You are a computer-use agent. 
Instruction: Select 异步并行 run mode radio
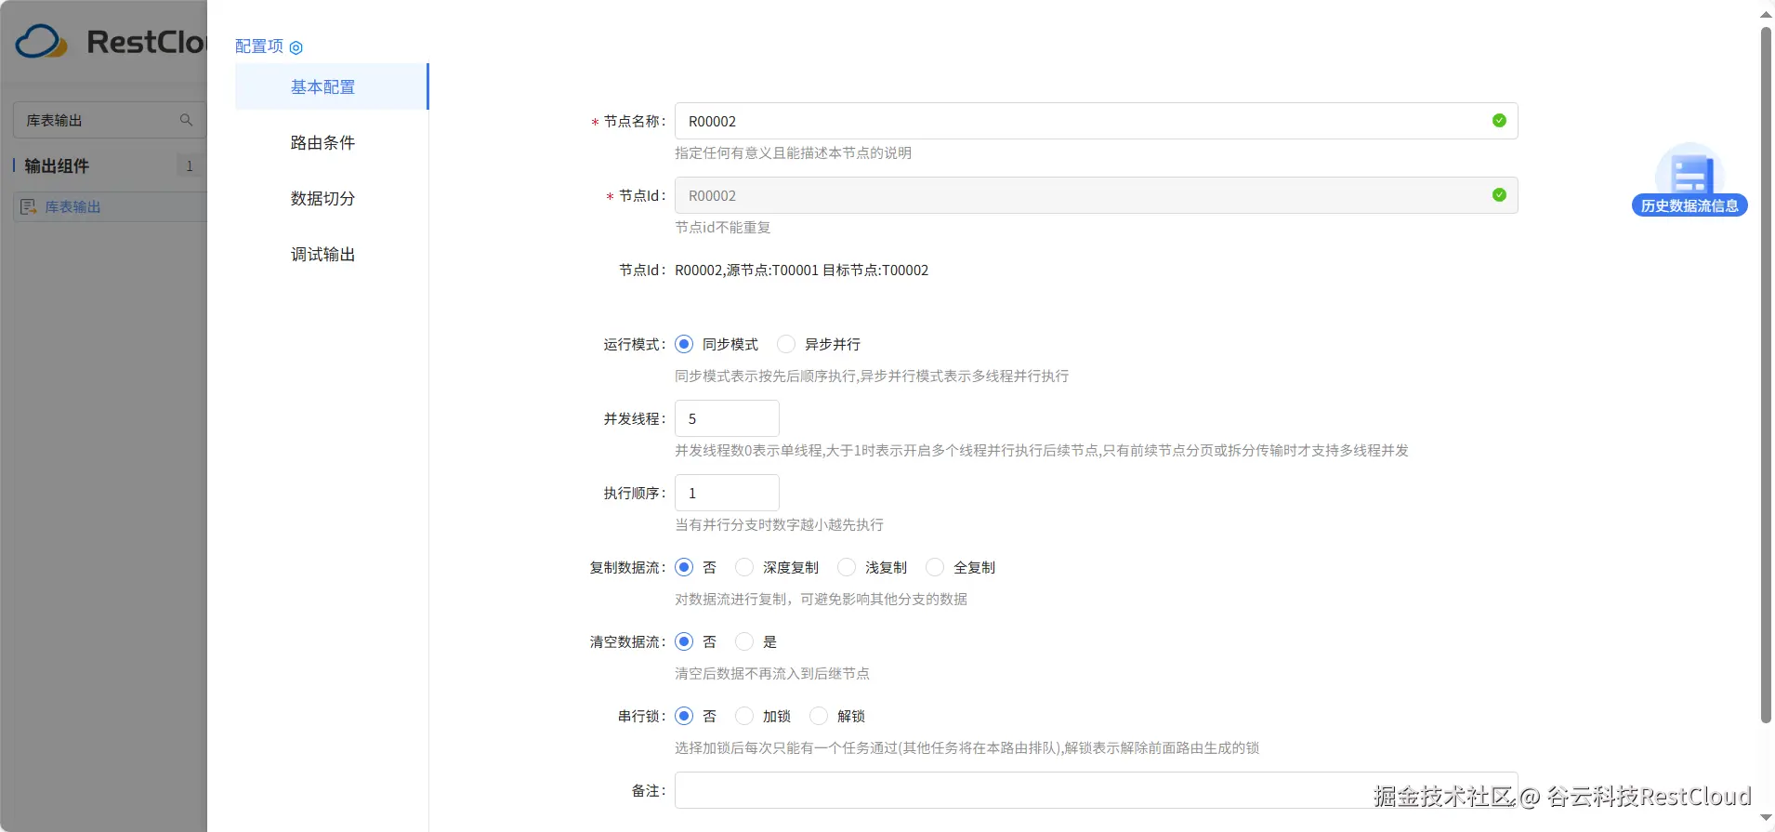786,344
